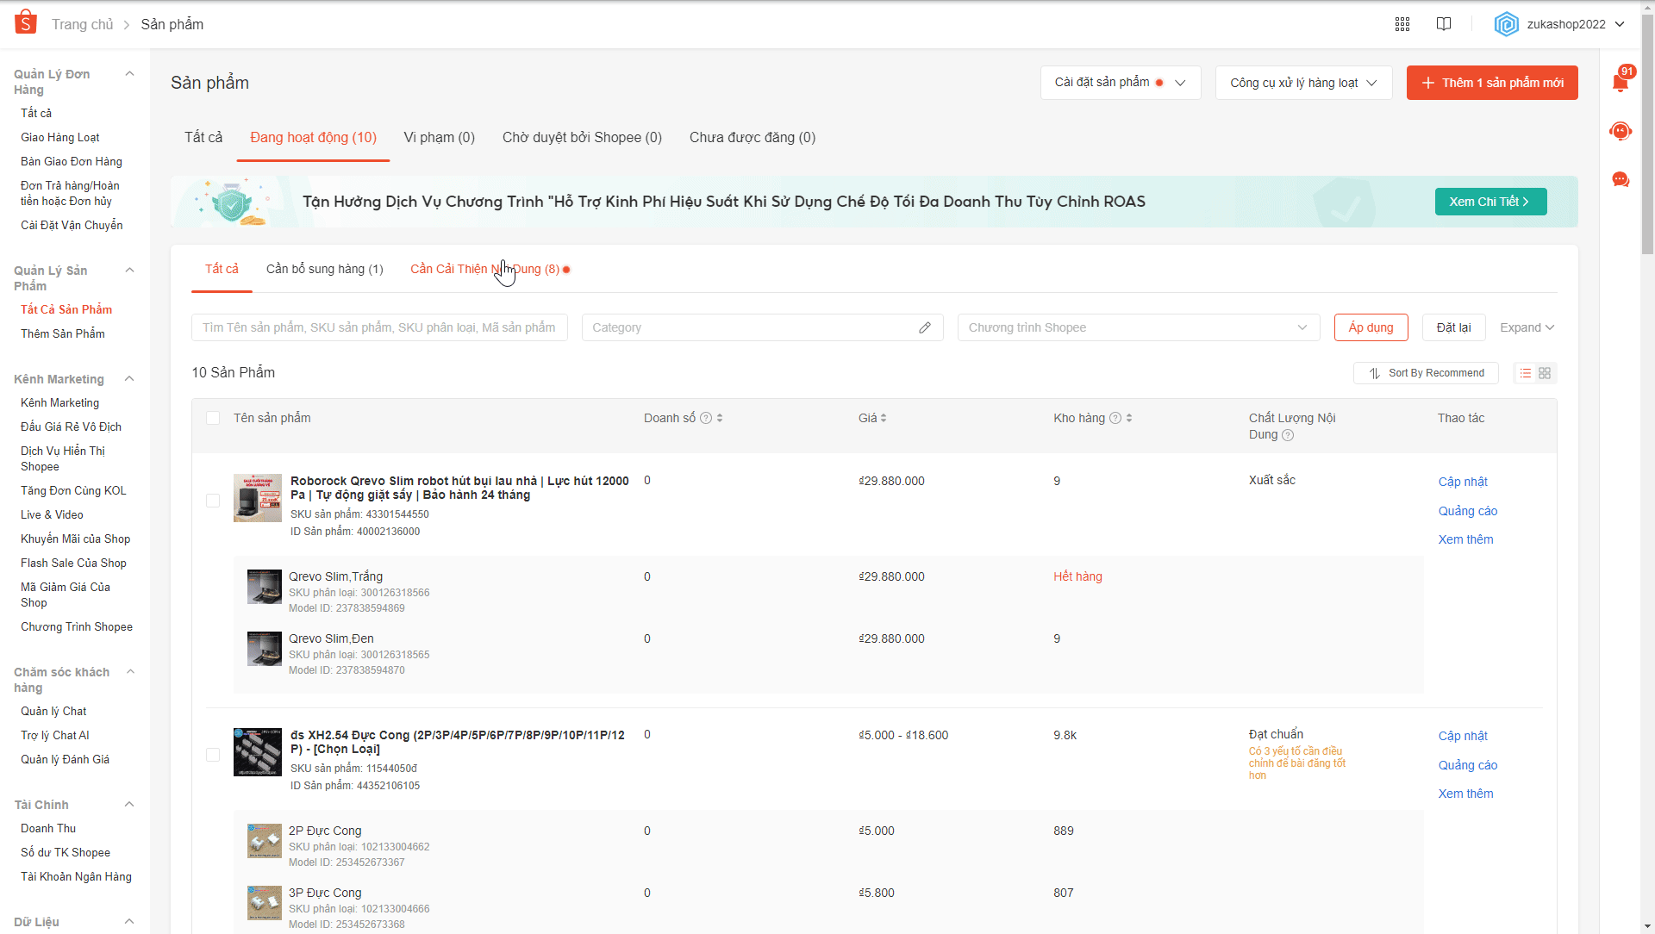Image resolution: width=1655 pixels, height=934 pixels.
Task: Click the Doanh số help icon
Action: click(706, 418)
